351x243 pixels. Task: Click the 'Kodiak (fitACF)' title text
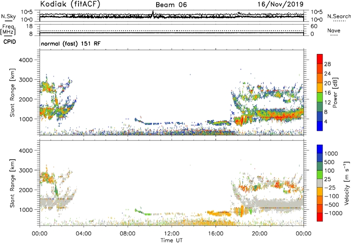coord(70,4)
